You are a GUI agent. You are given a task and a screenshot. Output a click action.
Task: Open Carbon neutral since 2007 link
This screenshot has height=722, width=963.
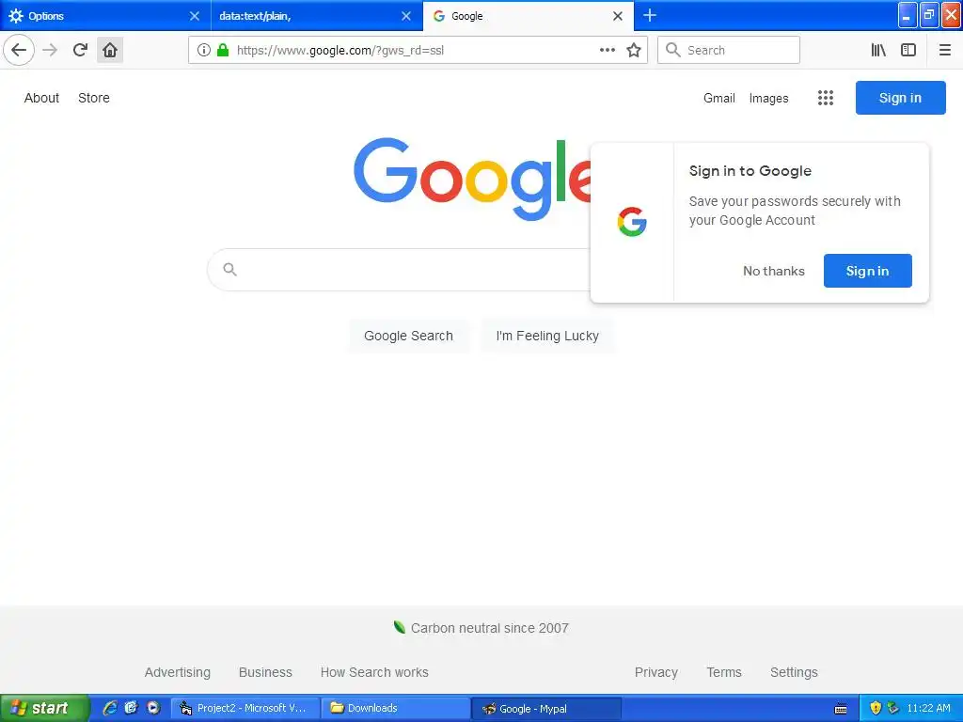(489, 628)
